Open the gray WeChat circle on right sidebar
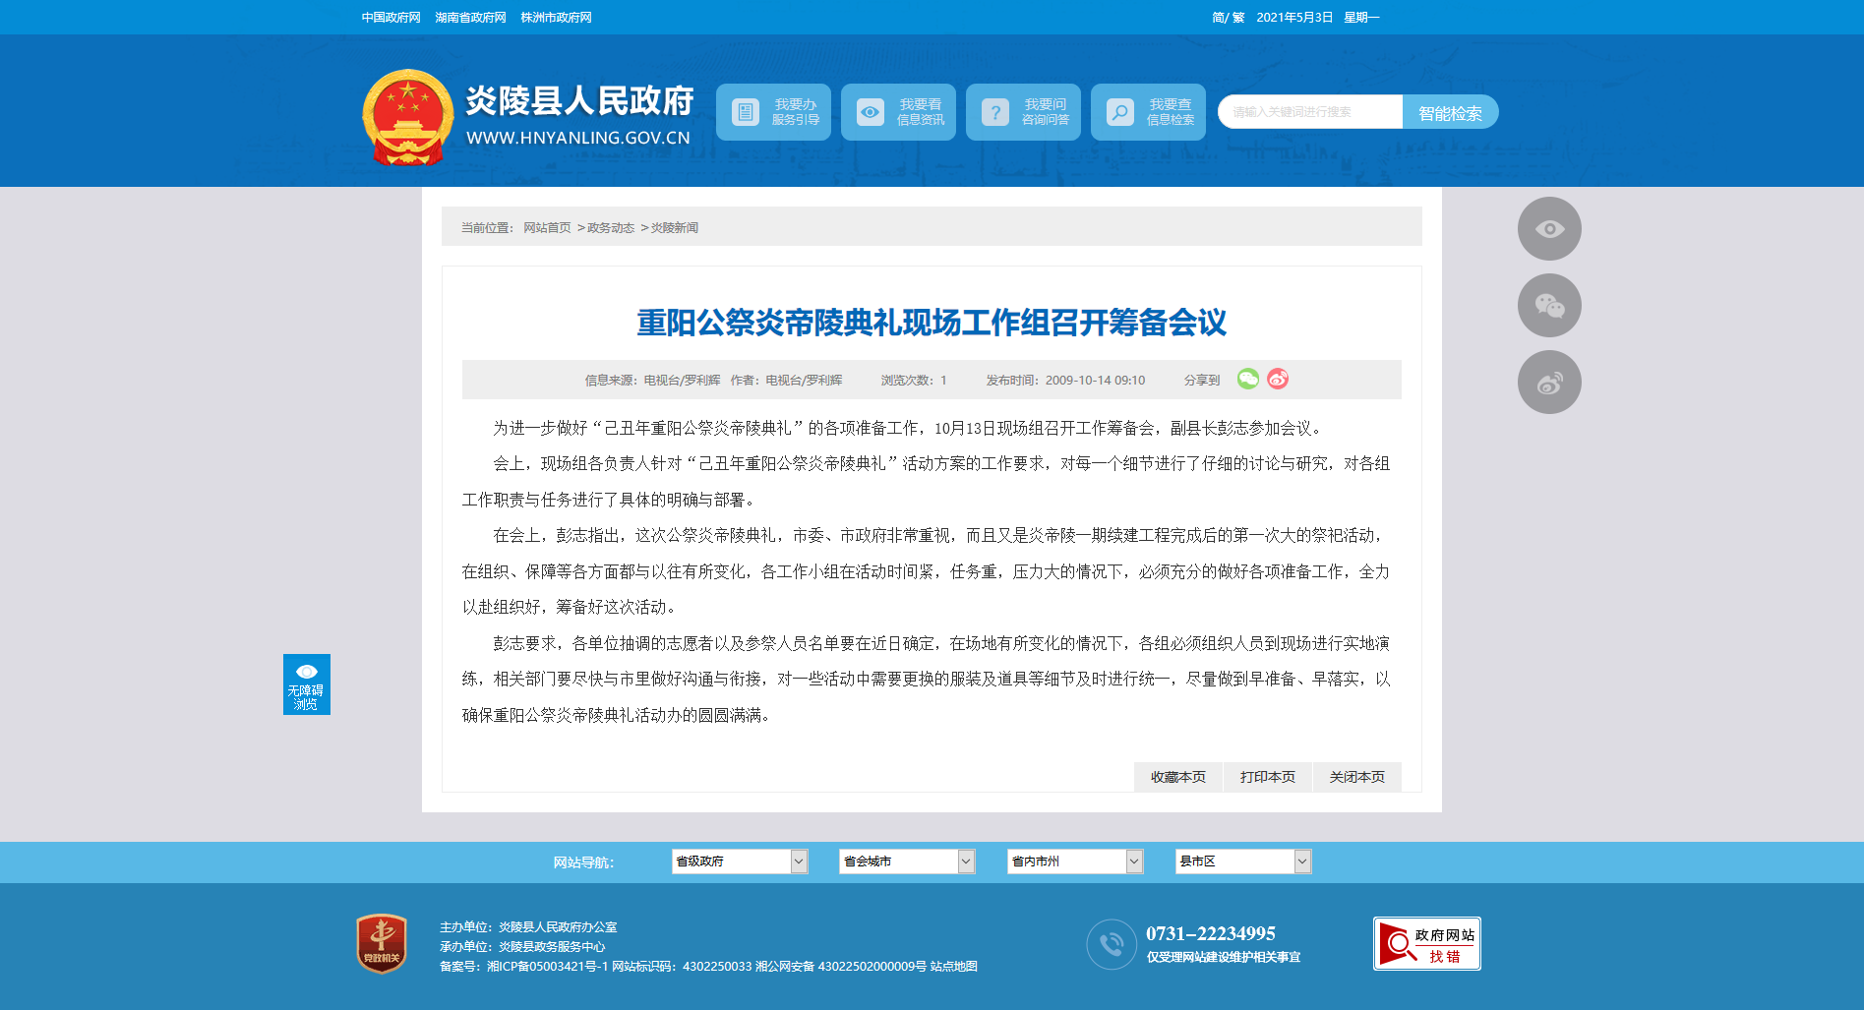1864x1010 pixels. tap(1549, 306)
